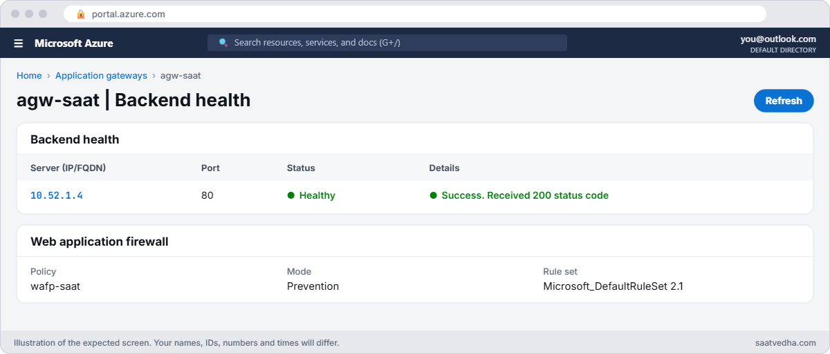
Task: Select the agw-saat breadcrumb
Action: [181, 75]
